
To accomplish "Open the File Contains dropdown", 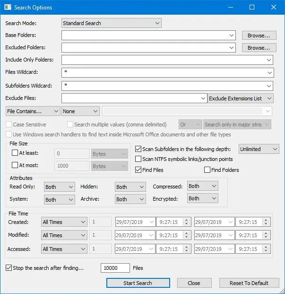I will pos(33,111).
